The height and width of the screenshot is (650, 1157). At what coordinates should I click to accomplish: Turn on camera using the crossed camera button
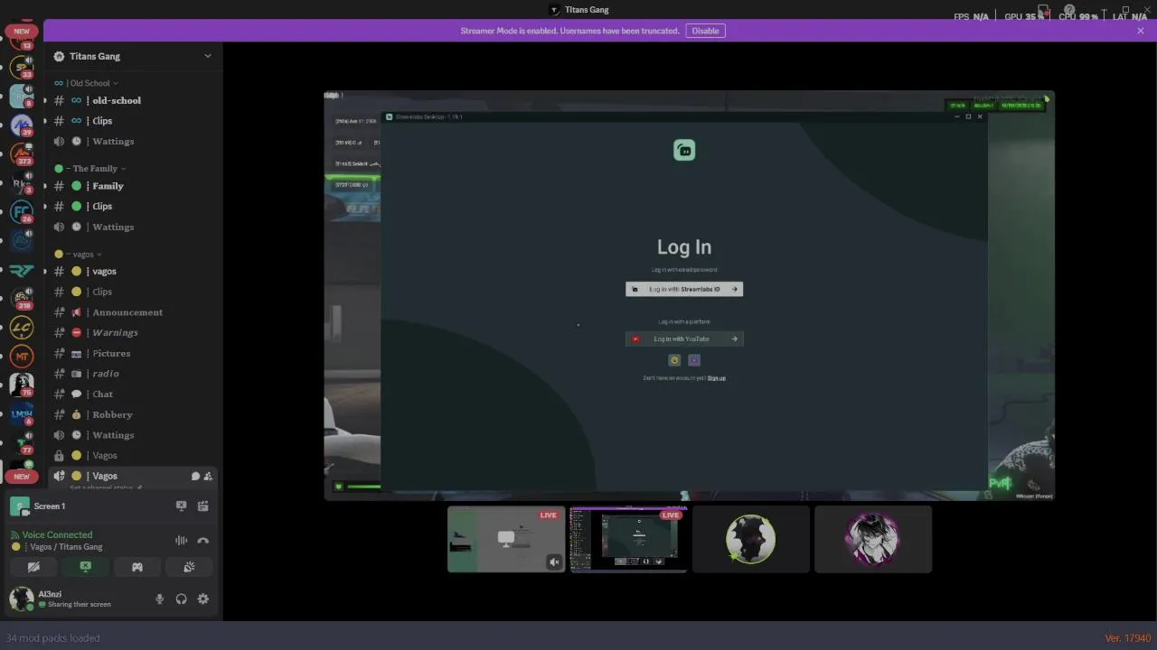[33, 567]
